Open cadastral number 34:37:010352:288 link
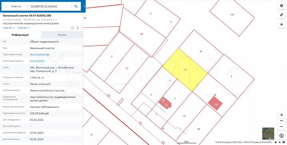This screenshot has width=287, height=145. [x=39, y=55]
